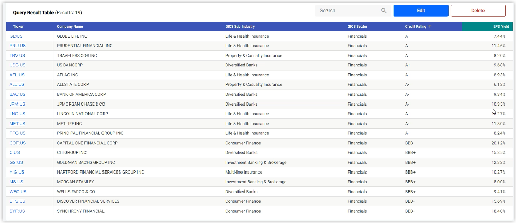This screenshot has width=517, height=224.
Task: Click the red Delete button
Action: pos(478,11)
